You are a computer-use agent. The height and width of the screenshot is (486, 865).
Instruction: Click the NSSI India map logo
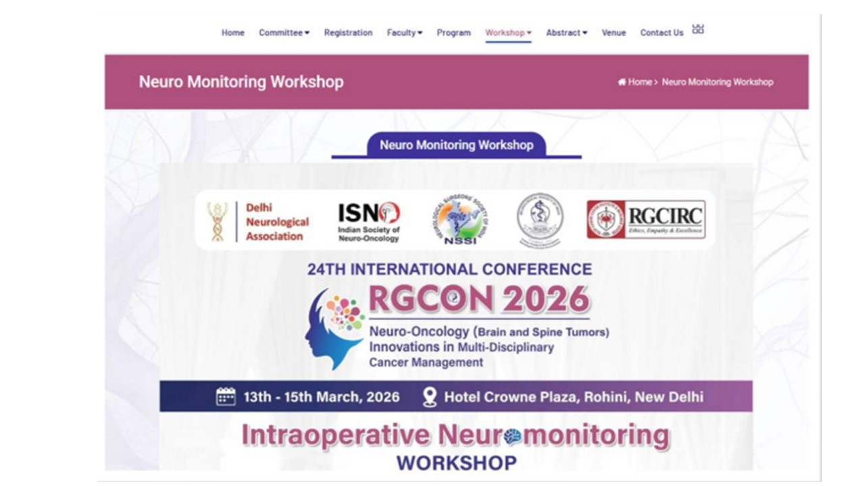click(460, 221)
